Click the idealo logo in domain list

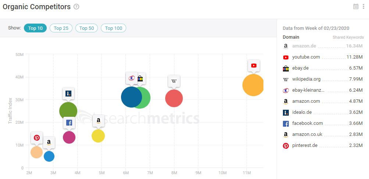click(286, 112)
